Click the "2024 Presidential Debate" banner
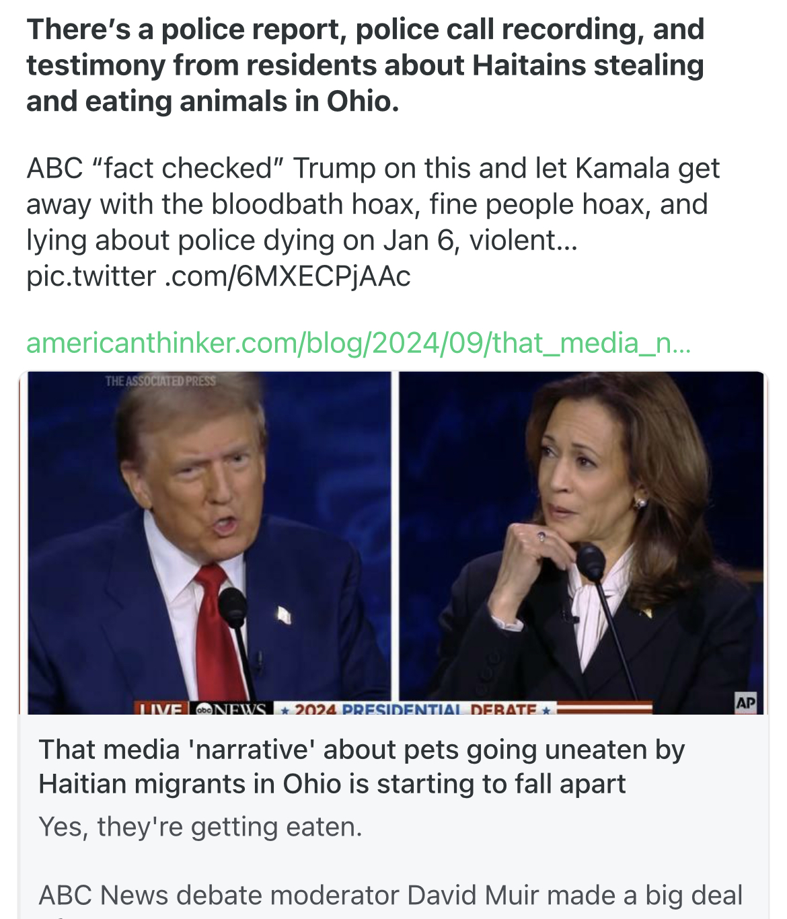 pyautogui.click(x=415, y=709)
